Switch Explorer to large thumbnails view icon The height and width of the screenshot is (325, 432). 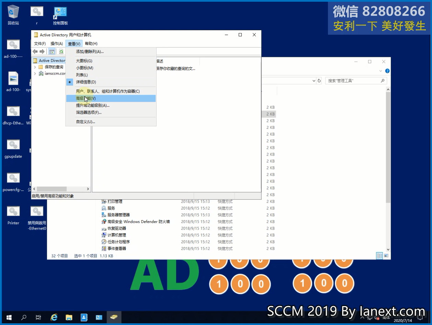(386, 256)
